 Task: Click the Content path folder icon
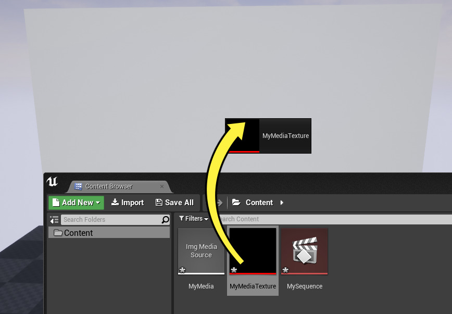click(x=236, y=203)
